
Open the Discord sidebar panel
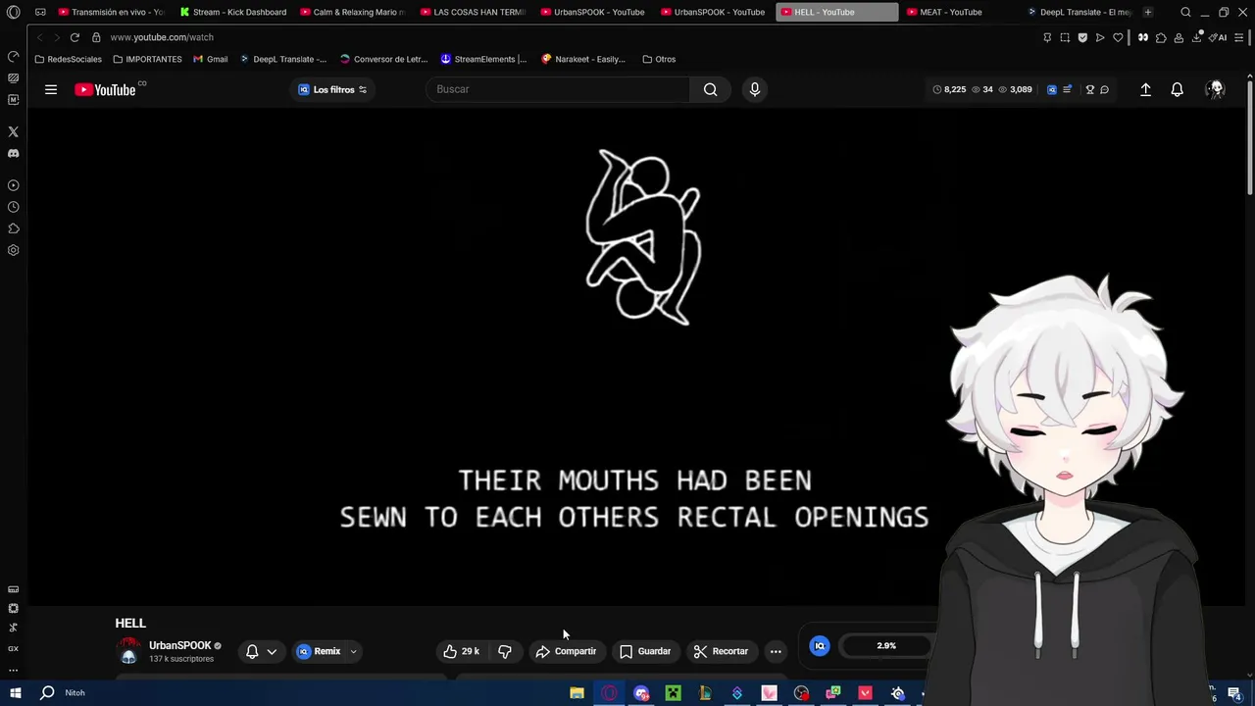(x=13, y=153)
